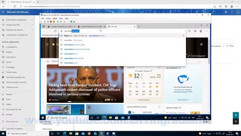Viewport: 241px width, 136px height.
Task: Open More resources in the sidebar
Action: 12,122
